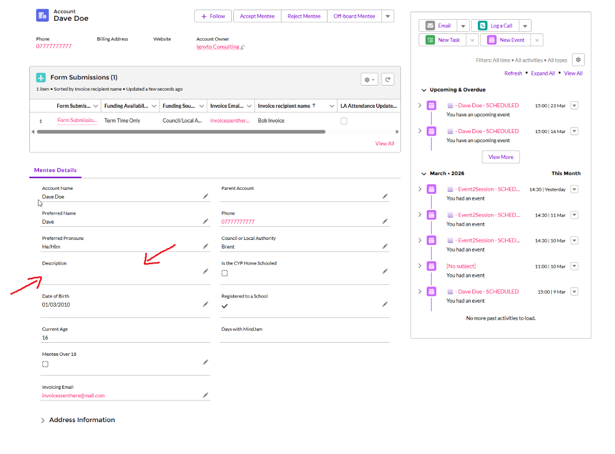Screen dimensions: 615x454
Task: Click the Log a Call phone icon
Action: pyautogui.click(x=482, y=25)
